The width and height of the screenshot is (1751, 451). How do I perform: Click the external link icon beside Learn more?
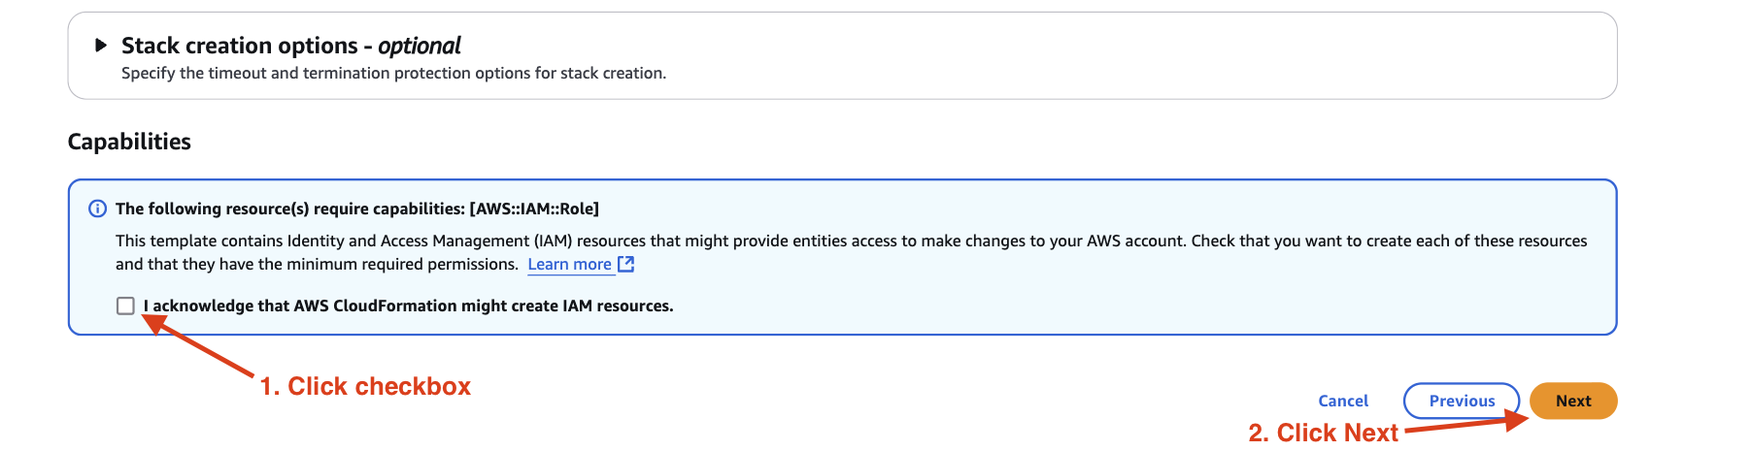click(626, 264)
